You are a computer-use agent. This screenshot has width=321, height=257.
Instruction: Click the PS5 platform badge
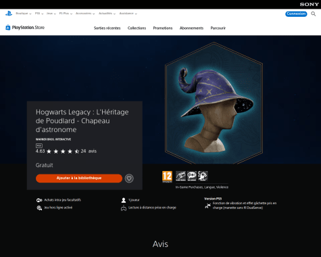pyautogui.click(x=39, y=145)
